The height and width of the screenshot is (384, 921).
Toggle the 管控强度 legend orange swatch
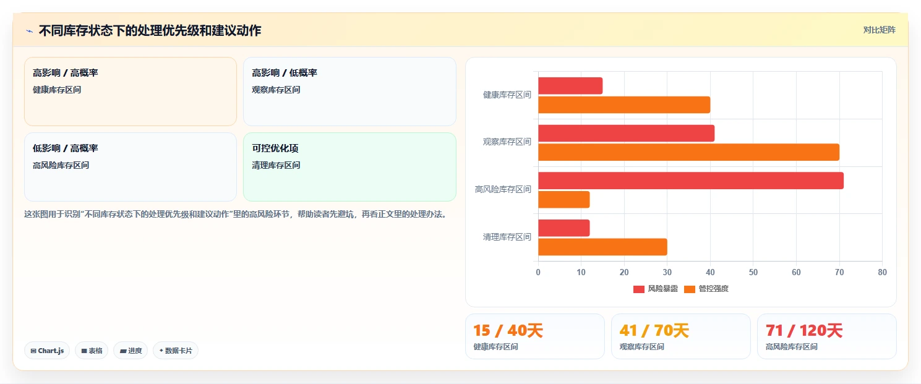(690, 289)
